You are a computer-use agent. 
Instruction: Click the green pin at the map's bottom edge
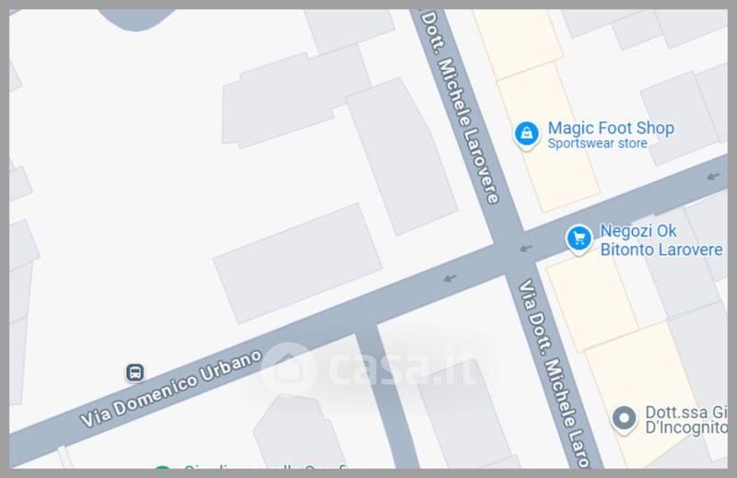[162, 467]
